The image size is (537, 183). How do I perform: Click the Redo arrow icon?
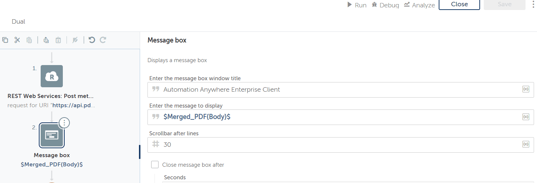[103, 40]
